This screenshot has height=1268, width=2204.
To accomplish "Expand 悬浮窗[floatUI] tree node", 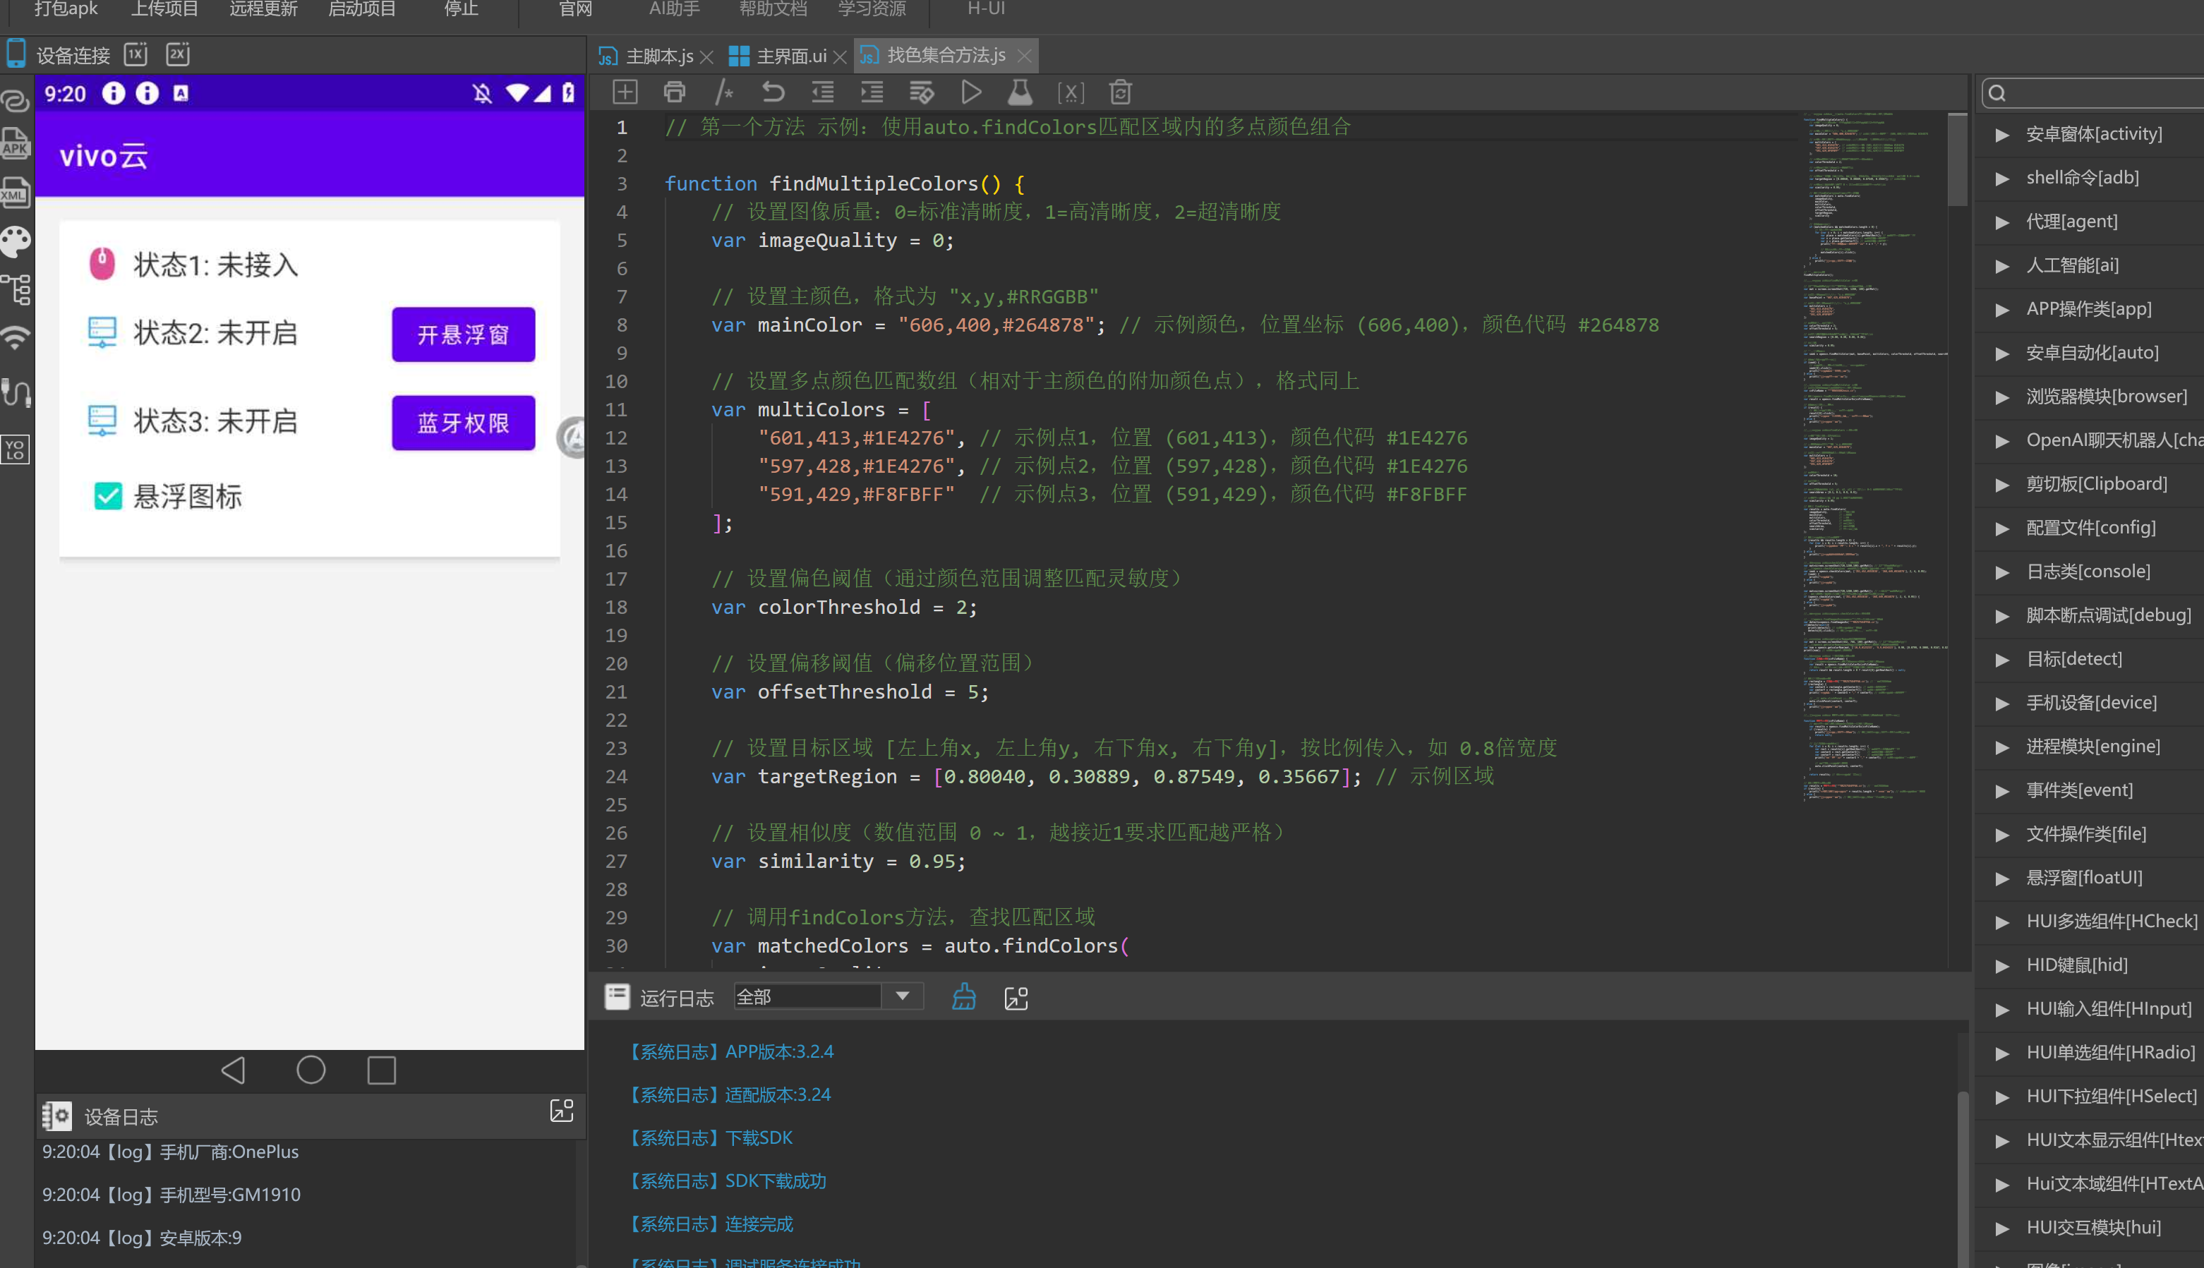I will (x=2002, y=878).
